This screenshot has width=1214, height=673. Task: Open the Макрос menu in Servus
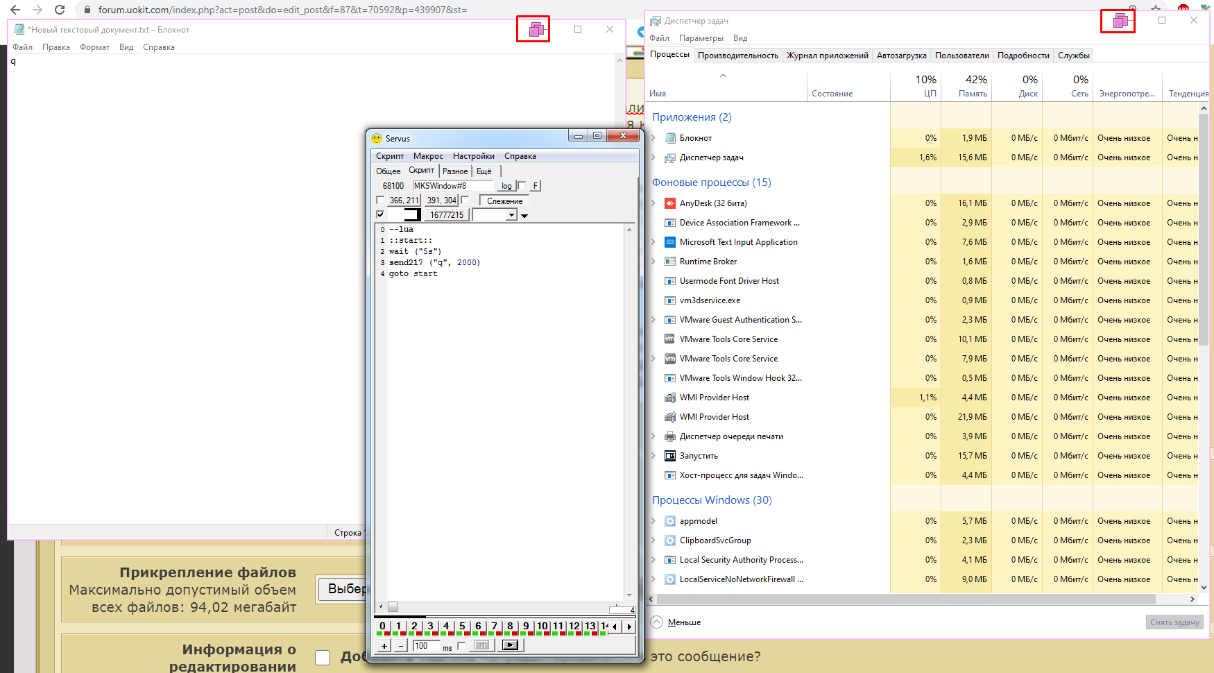click(x=428, y=156)
